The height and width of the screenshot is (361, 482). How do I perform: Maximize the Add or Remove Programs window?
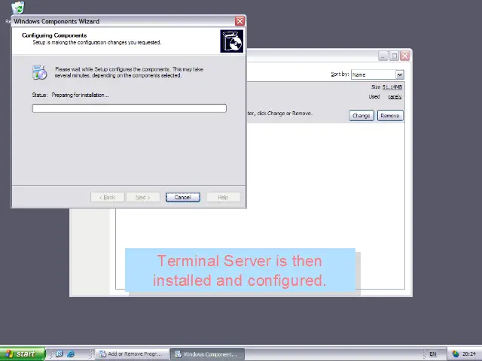pos(394,56)
